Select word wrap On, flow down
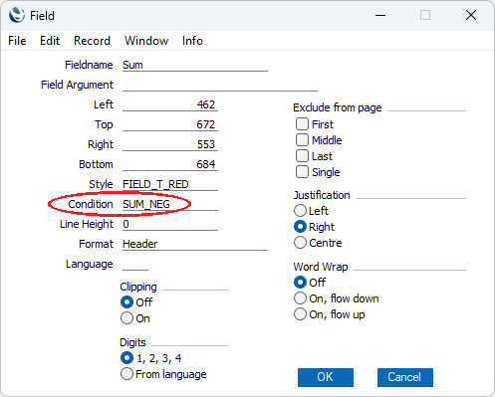Viewport: 495px width, 397px height. (300, 298)
